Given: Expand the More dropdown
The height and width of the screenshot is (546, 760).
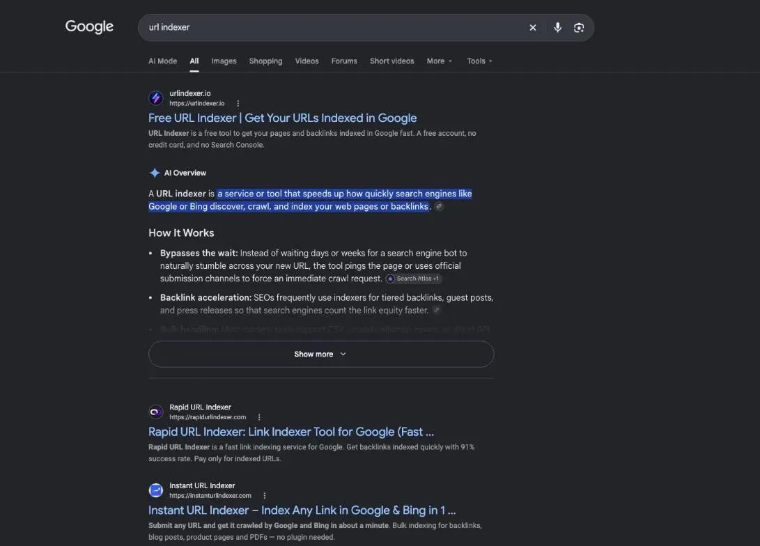Looking at the screenshot, I should point(439,61).
